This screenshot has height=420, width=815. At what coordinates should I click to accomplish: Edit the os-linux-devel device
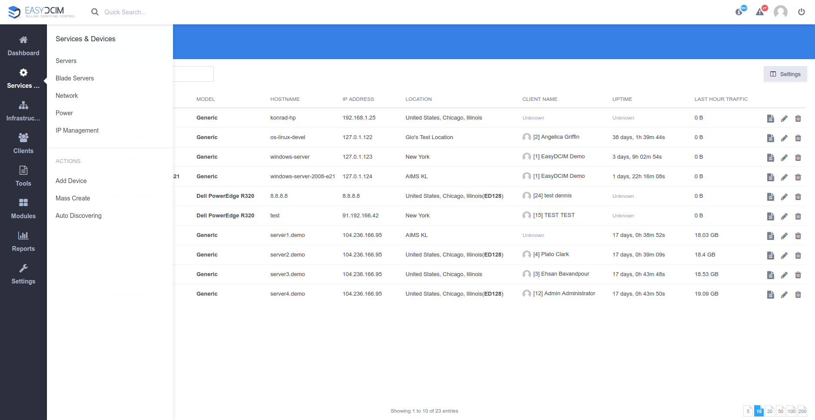(784, 138)
